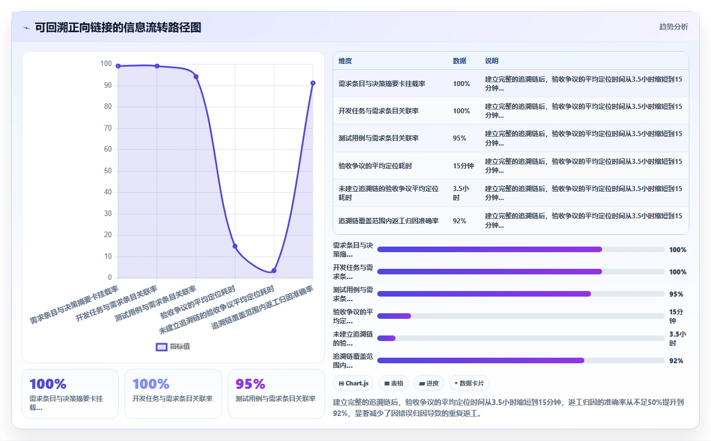Viewport: 711px width, 441px height.
Task: Click the 15分钟 value in the table
Action: click(463, 166)
